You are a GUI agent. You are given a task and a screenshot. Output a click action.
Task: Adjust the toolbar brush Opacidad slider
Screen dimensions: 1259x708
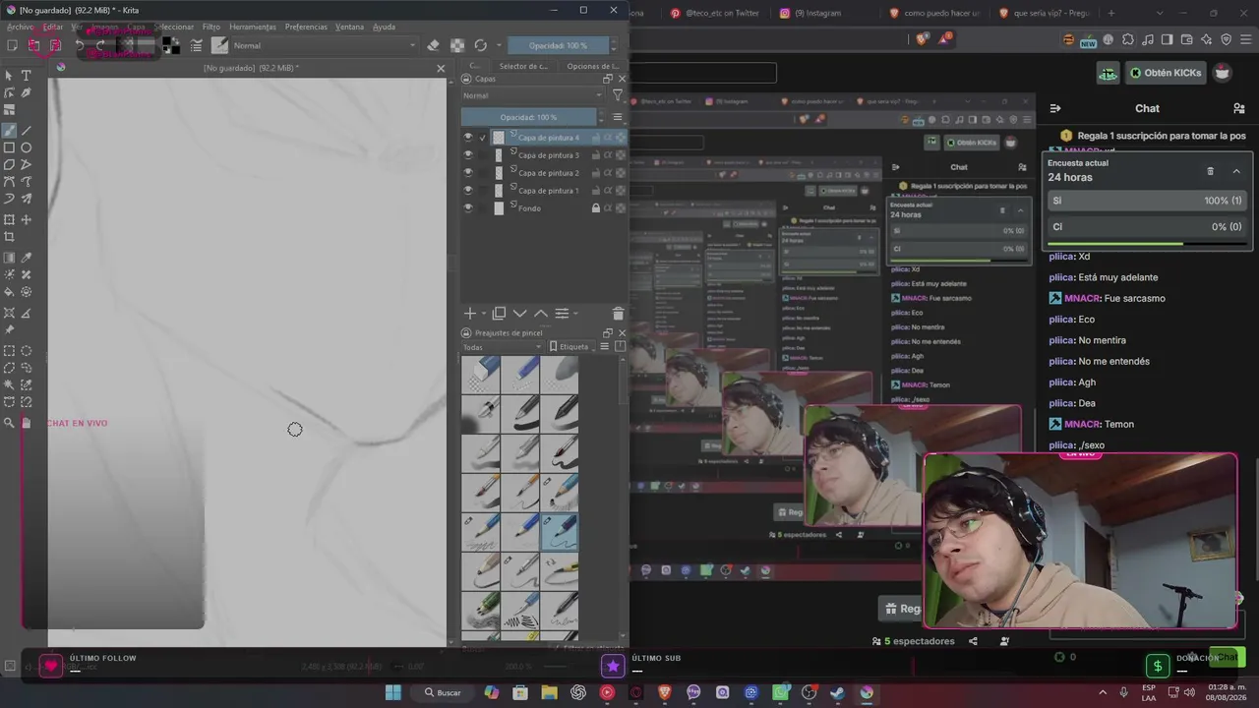pos(559,45)
